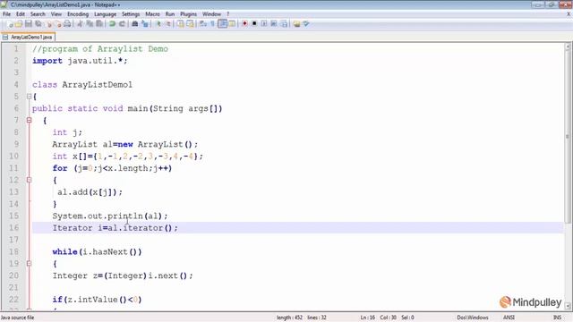The image size is (573, 322).
Task: Click the Copy toolbar icon
Action: click(90, 24)
